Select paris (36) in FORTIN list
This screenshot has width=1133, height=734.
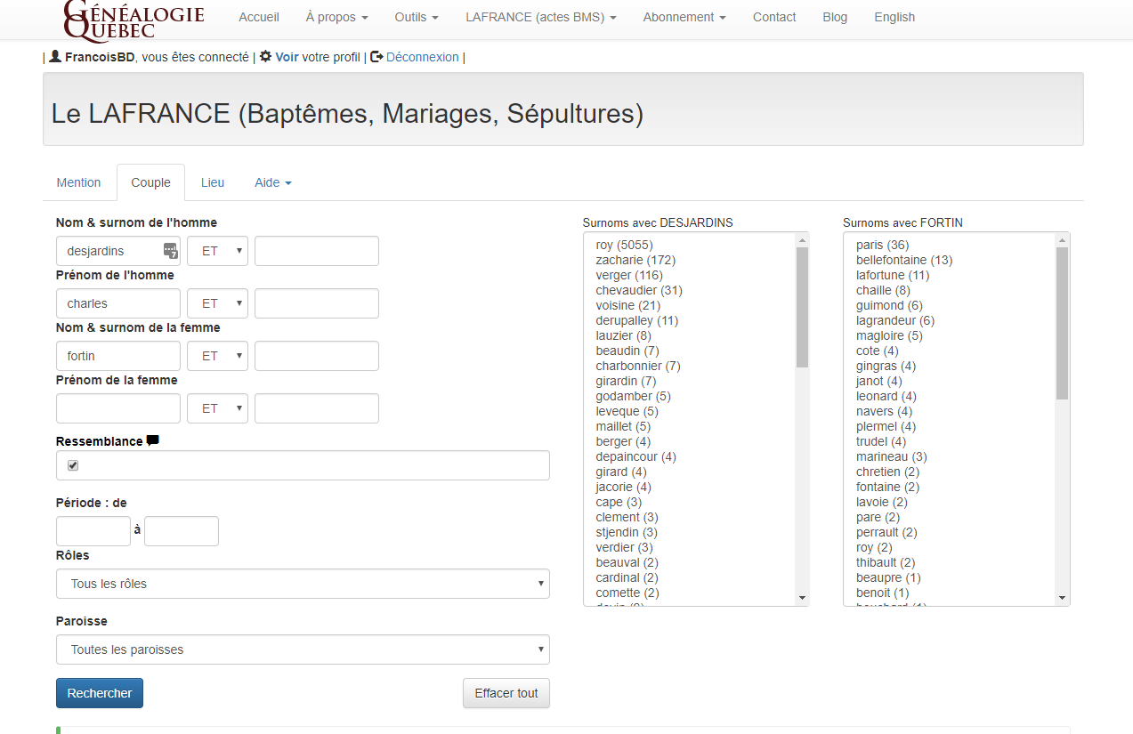pyautogui.click(x=882, y=245)
